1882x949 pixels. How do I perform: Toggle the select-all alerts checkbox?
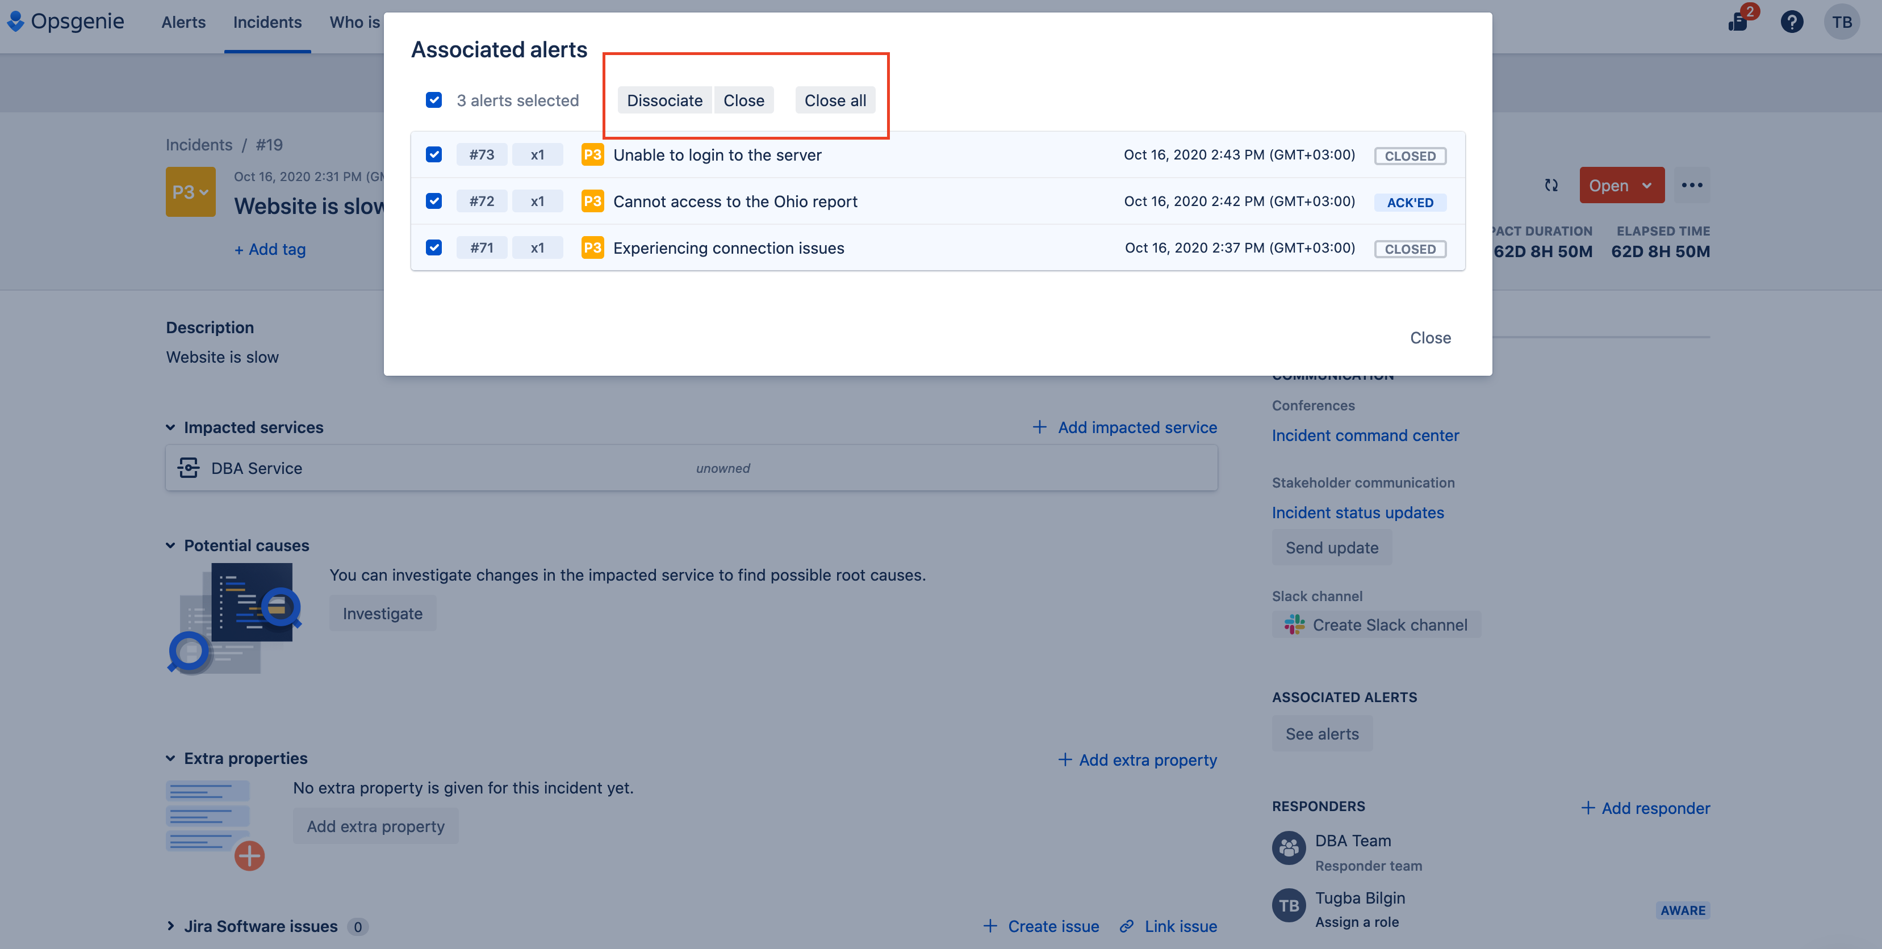pos(434,100)
